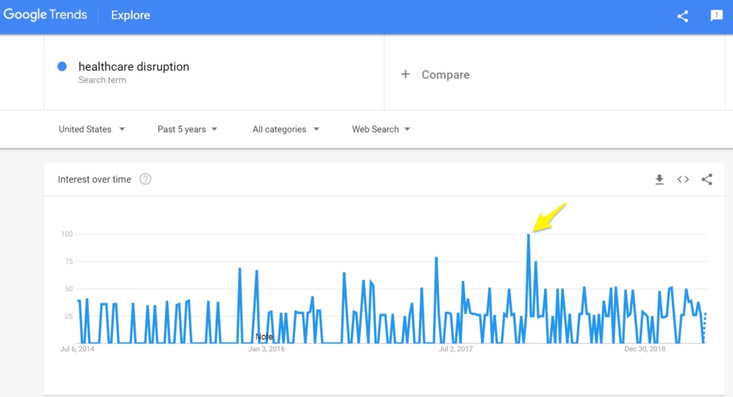Click the Note marker on the chart

(x=264, y=337)
